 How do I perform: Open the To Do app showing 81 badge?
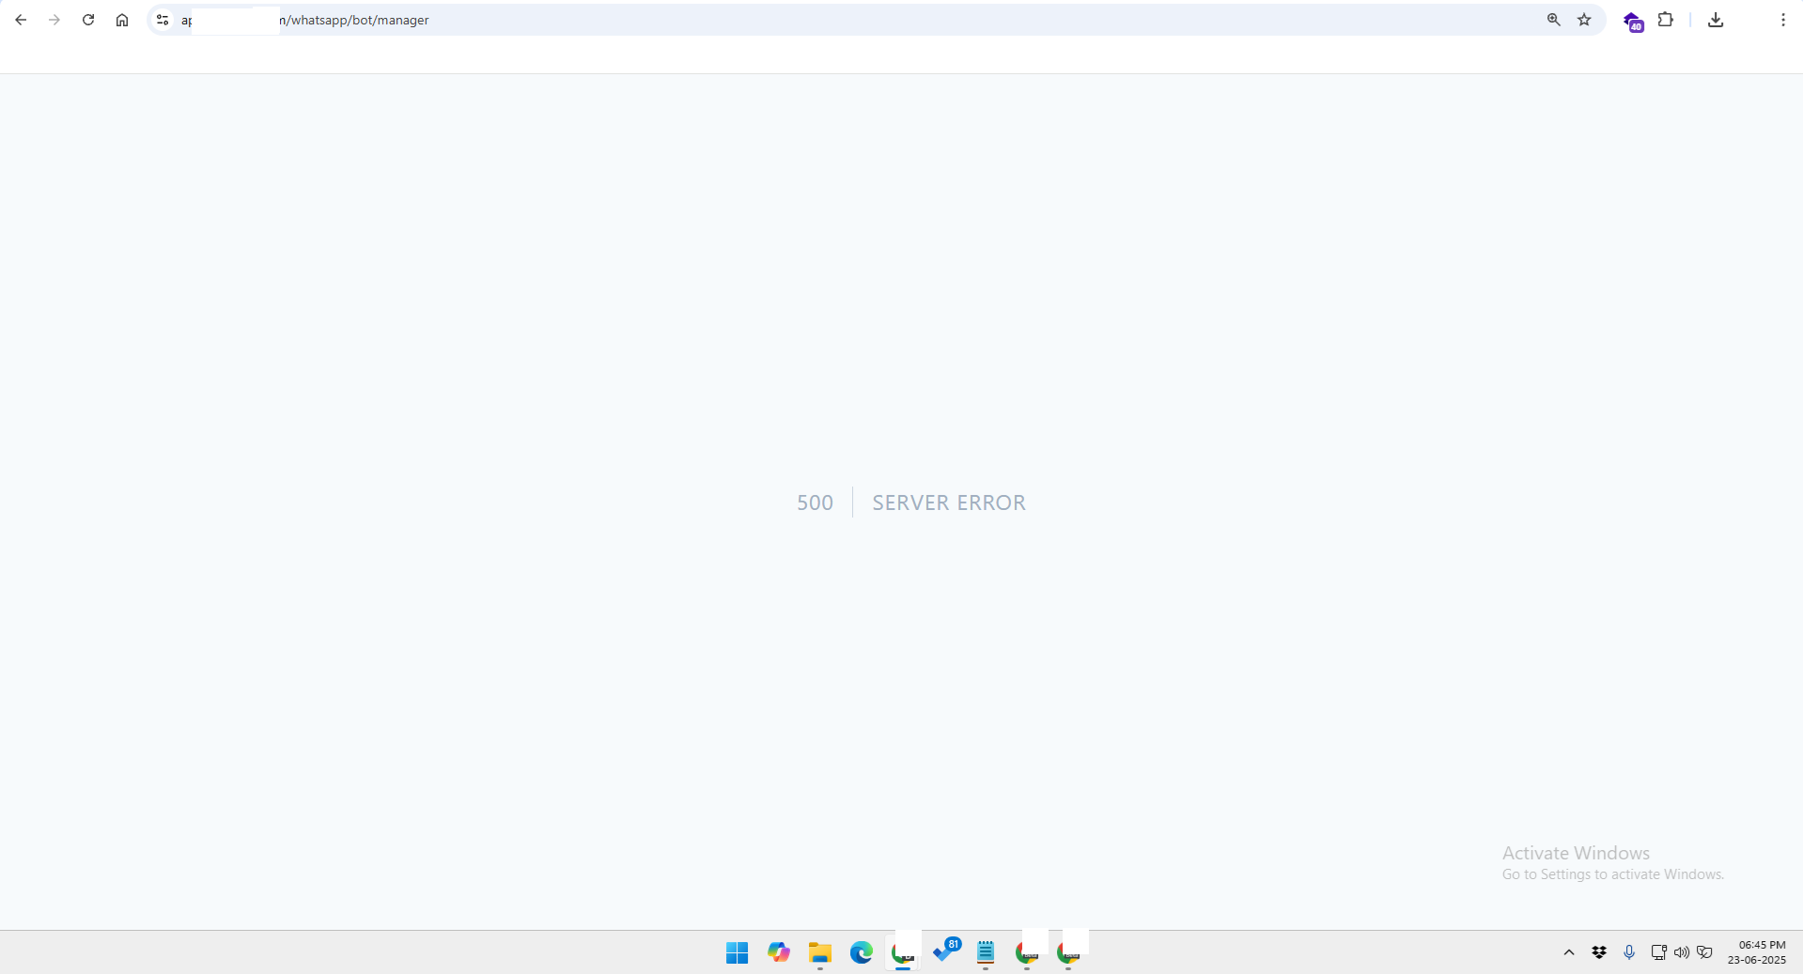(x=943, y=952)
